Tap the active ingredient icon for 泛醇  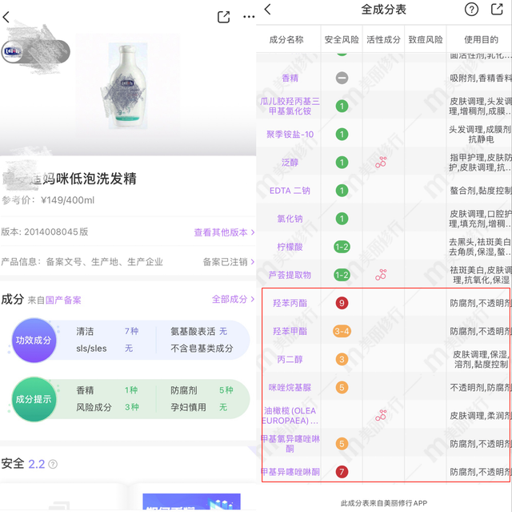click(x=381, y=162)
